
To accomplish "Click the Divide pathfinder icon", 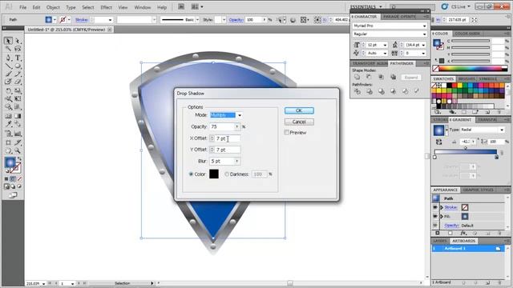I will click(357, 91).
